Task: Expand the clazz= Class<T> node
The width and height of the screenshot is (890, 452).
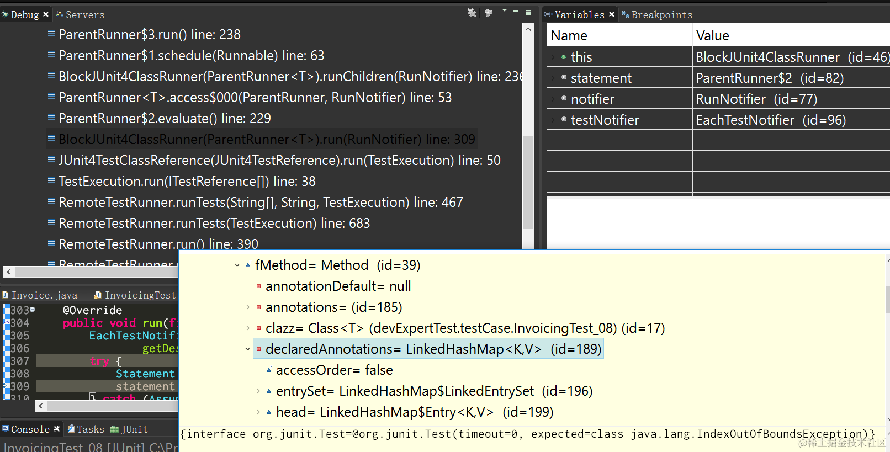Action: [x=248, y=328]
